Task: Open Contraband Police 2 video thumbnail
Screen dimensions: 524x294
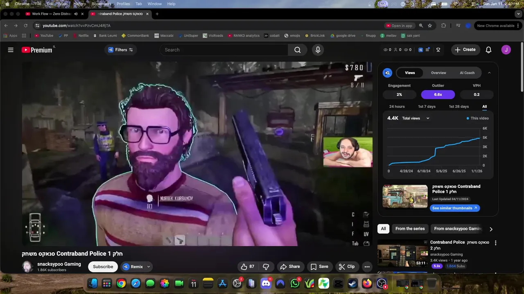Action: (x=402, y=253)
